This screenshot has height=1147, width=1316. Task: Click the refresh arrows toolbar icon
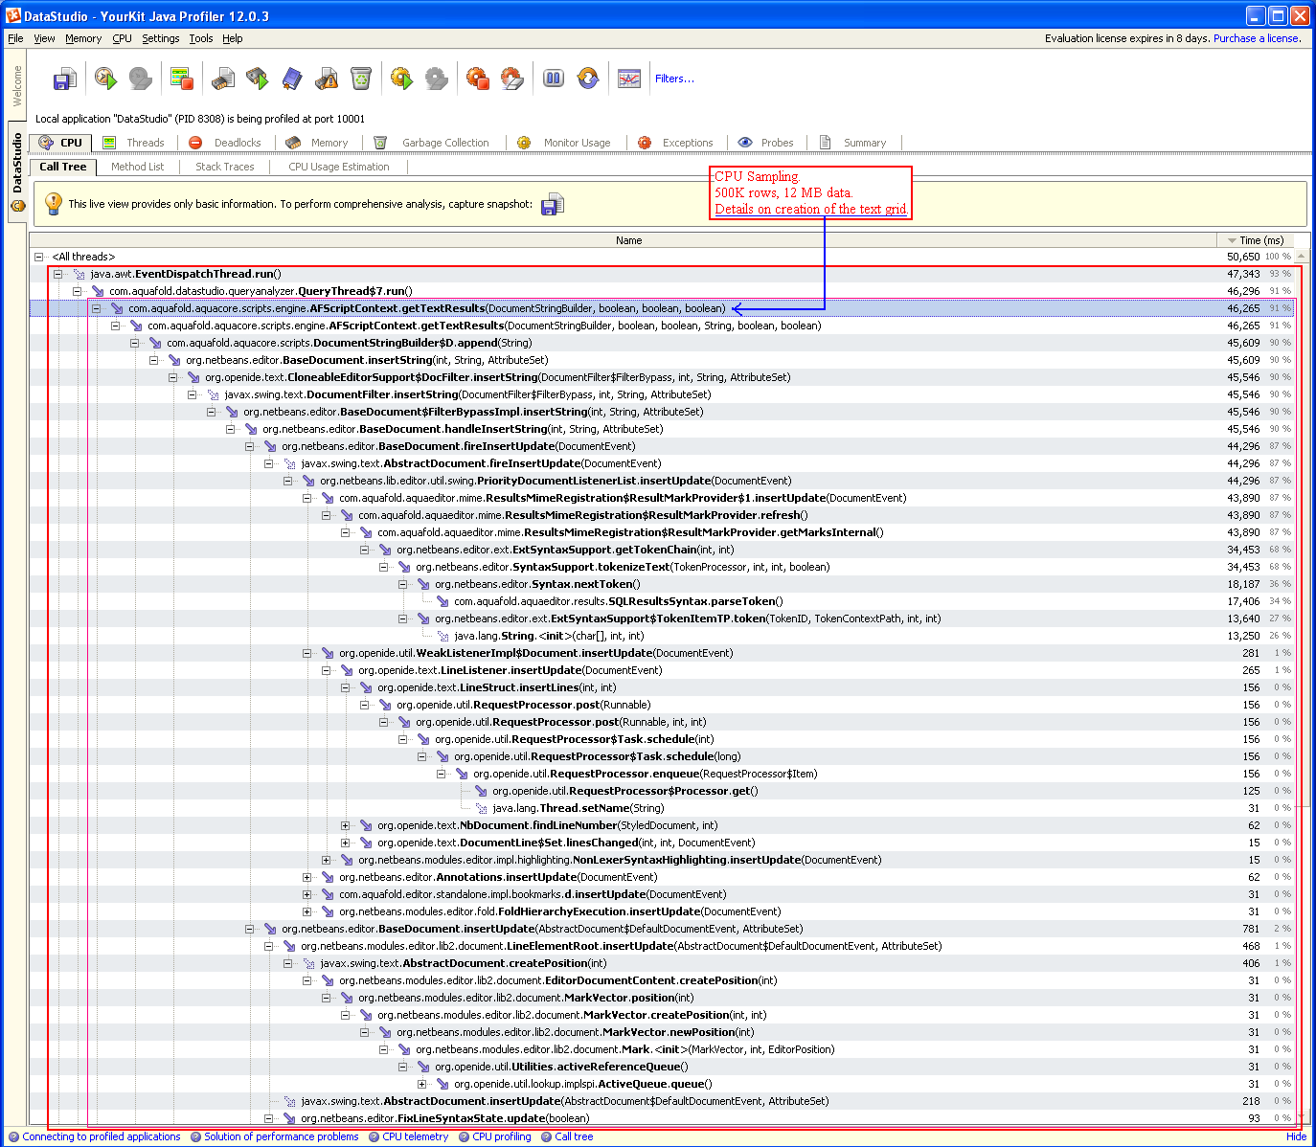click(x=588, y=79)
